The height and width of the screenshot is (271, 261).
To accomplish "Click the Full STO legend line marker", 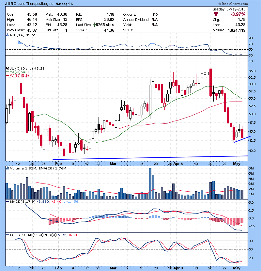I will coord(8,235).
